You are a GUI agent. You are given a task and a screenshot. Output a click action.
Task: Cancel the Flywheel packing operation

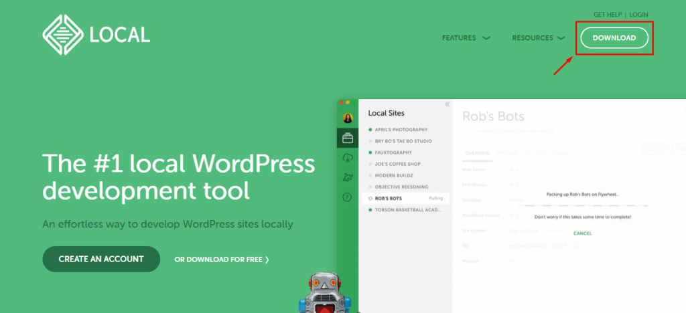(582, 233)
